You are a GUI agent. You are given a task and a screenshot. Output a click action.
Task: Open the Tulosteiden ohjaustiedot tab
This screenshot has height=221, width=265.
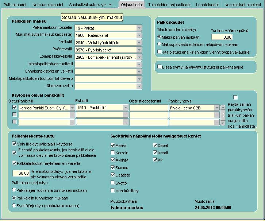169,5
